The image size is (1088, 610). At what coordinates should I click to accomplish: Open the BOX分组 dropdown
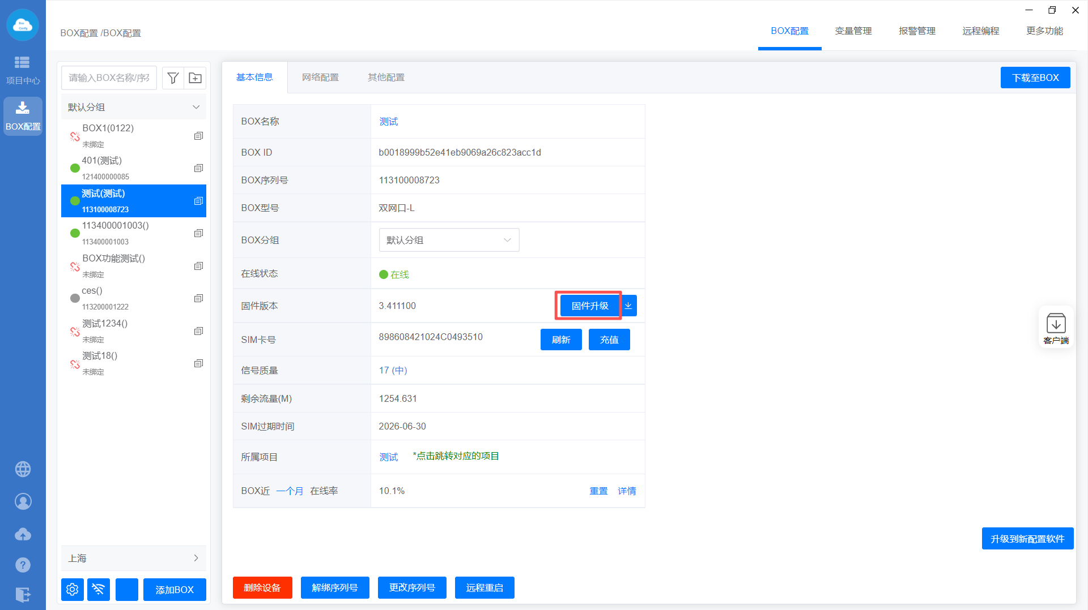[449, 240]
